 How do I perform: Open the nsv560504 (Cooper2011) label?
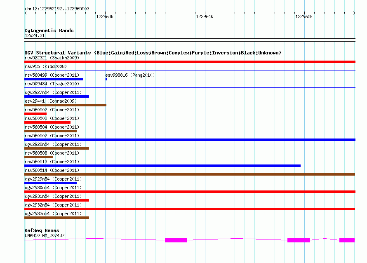pos(52,127)
